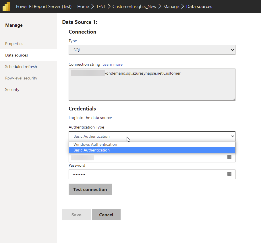The width and height of the screenshot is (261, 243).
Task: Click the Power BI logo icon
Action: (x=6, y=6)
